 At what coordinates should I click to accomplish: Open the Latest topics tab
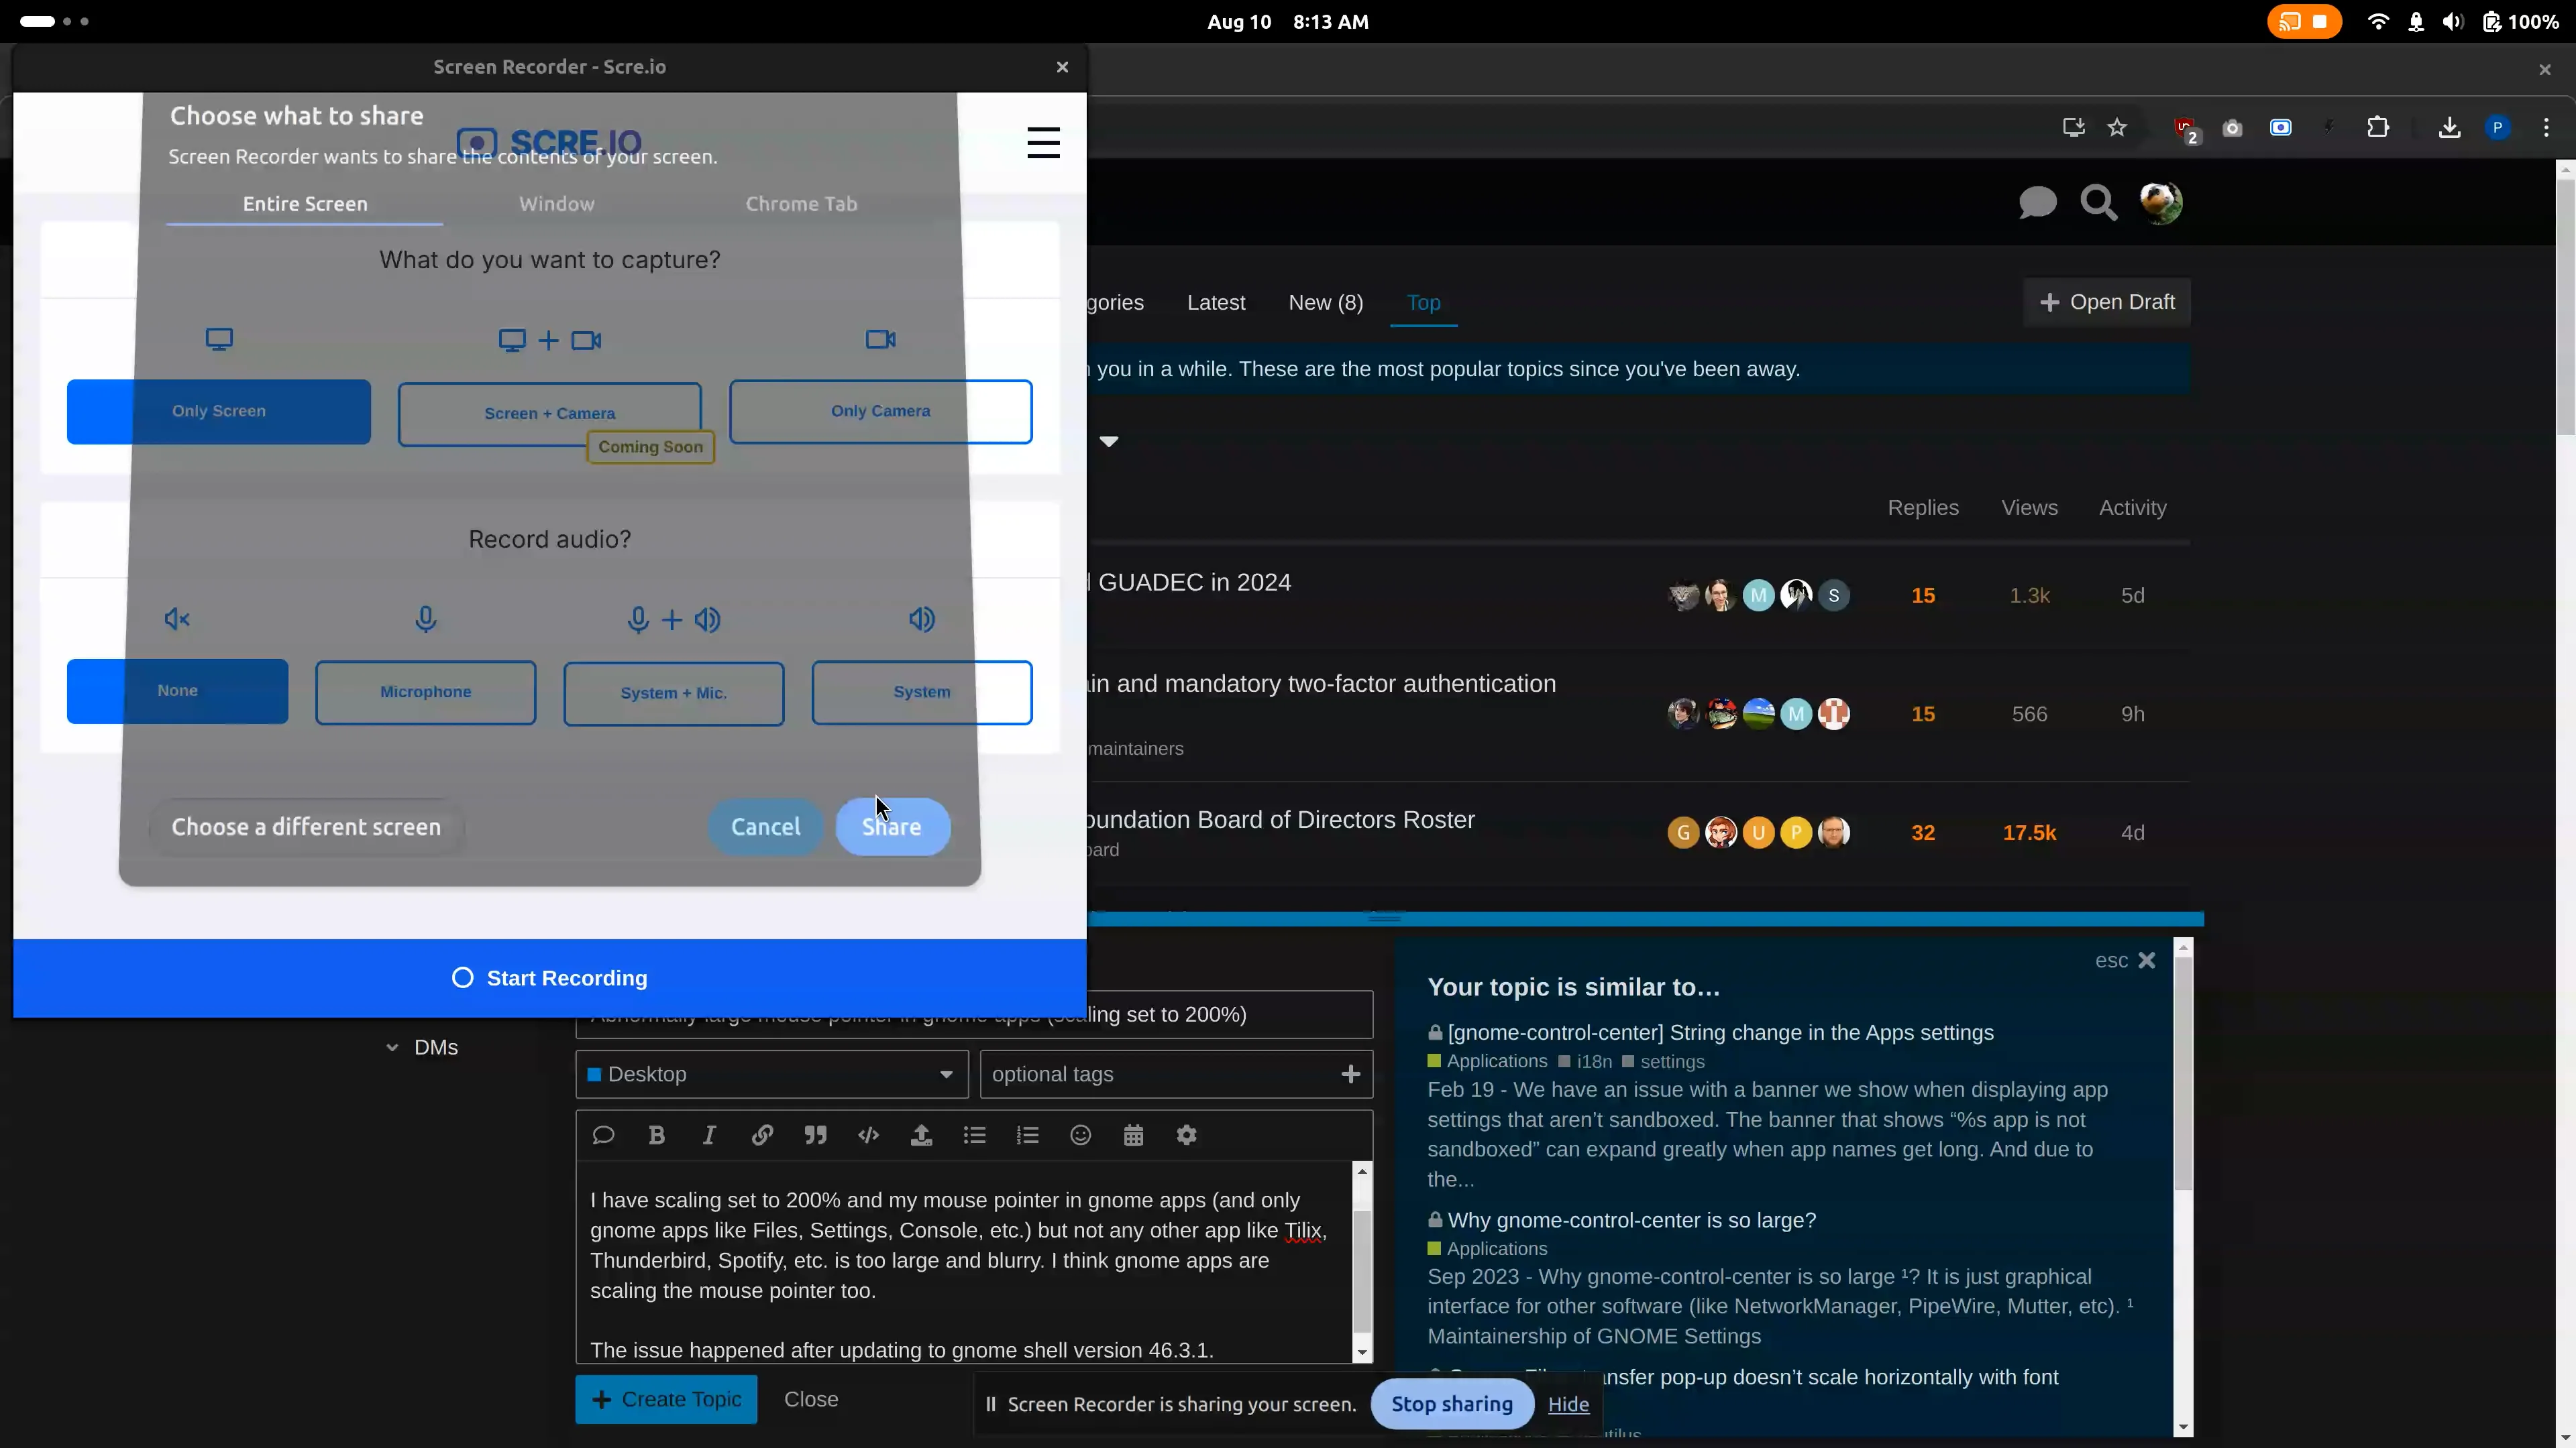pos(1215,302)
